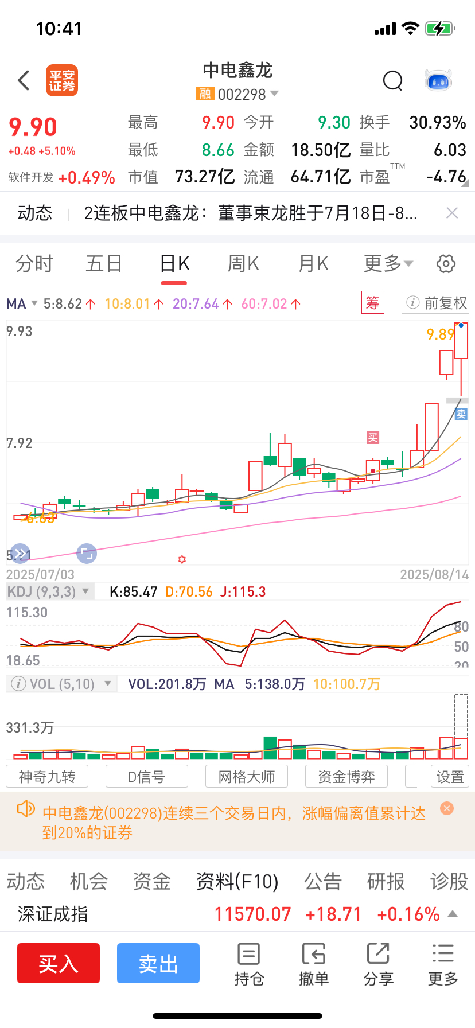Image resolution: width=475 pixels, height=1028 pixels.
Task: Dismiss the orange alert notice
Action: point(447,808)
